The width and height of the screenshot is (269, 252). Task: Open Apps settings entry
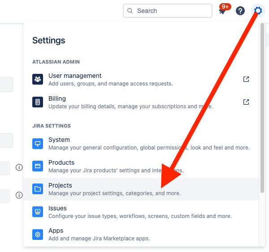pos(141,235)
